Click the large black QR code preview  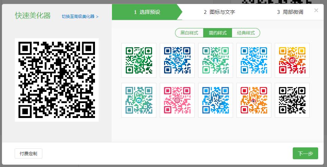pos(57,80)
